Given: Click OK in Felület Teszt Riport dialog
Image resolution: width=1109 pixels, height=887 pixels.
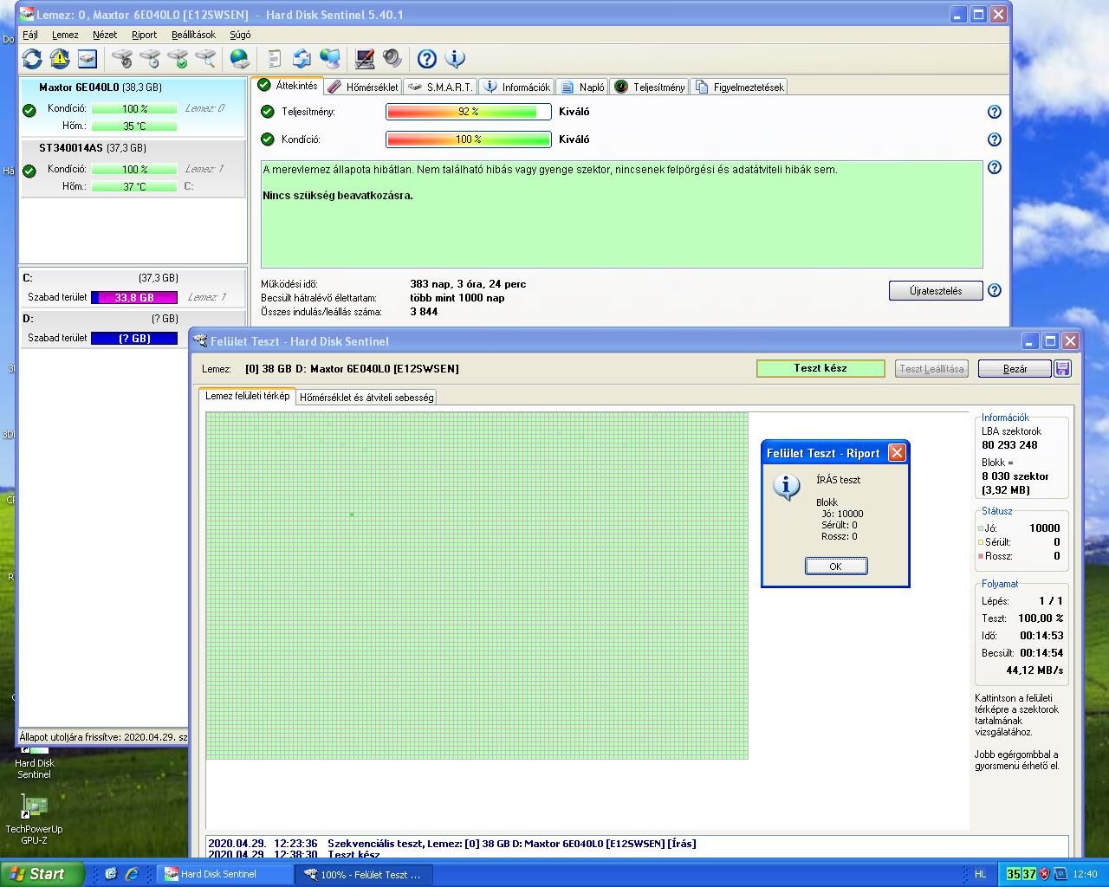Looking at the screenshot, I should coord(835,566).
